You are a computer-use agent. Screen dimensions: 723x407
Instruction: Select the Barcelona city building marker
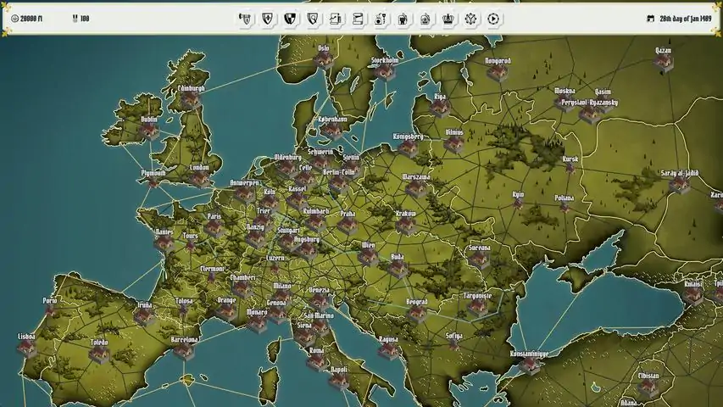tap(184, 351)
